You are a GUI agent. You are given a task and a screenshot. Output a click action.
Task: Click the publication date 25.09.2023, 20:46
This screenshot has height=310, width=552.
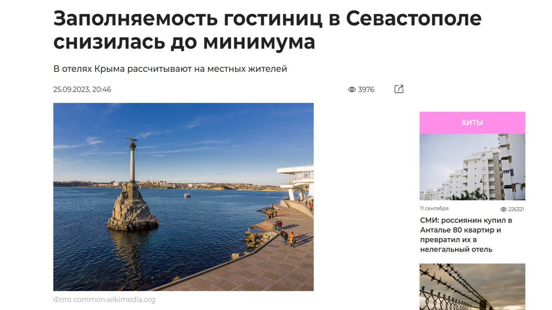[82, 90]
